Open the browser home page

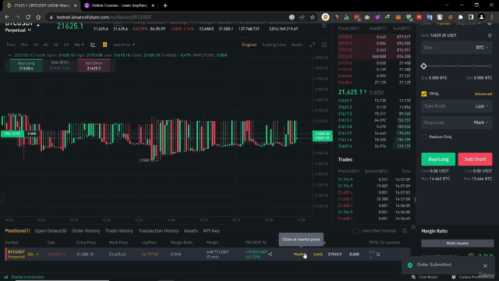pyautogui.click(x=38, y=17)
